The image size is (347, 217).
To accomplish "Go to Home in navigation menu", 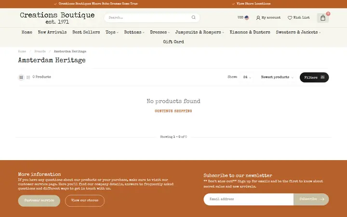I will [27, 32].
